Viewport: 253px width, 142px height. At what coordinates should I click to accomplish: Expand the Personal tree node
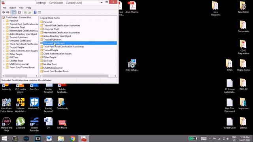coord(4,21)
